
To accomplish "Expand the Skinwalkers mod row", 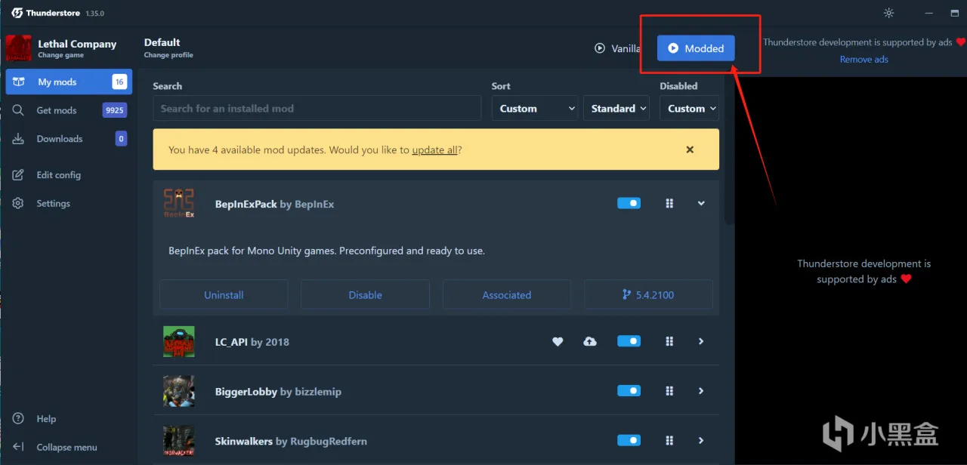I will coord(701,441).
